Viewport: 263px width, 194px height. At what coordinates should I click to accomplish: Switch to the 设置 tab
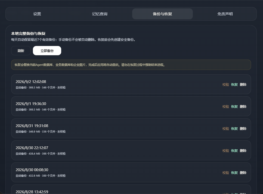[x=37, y=14]
